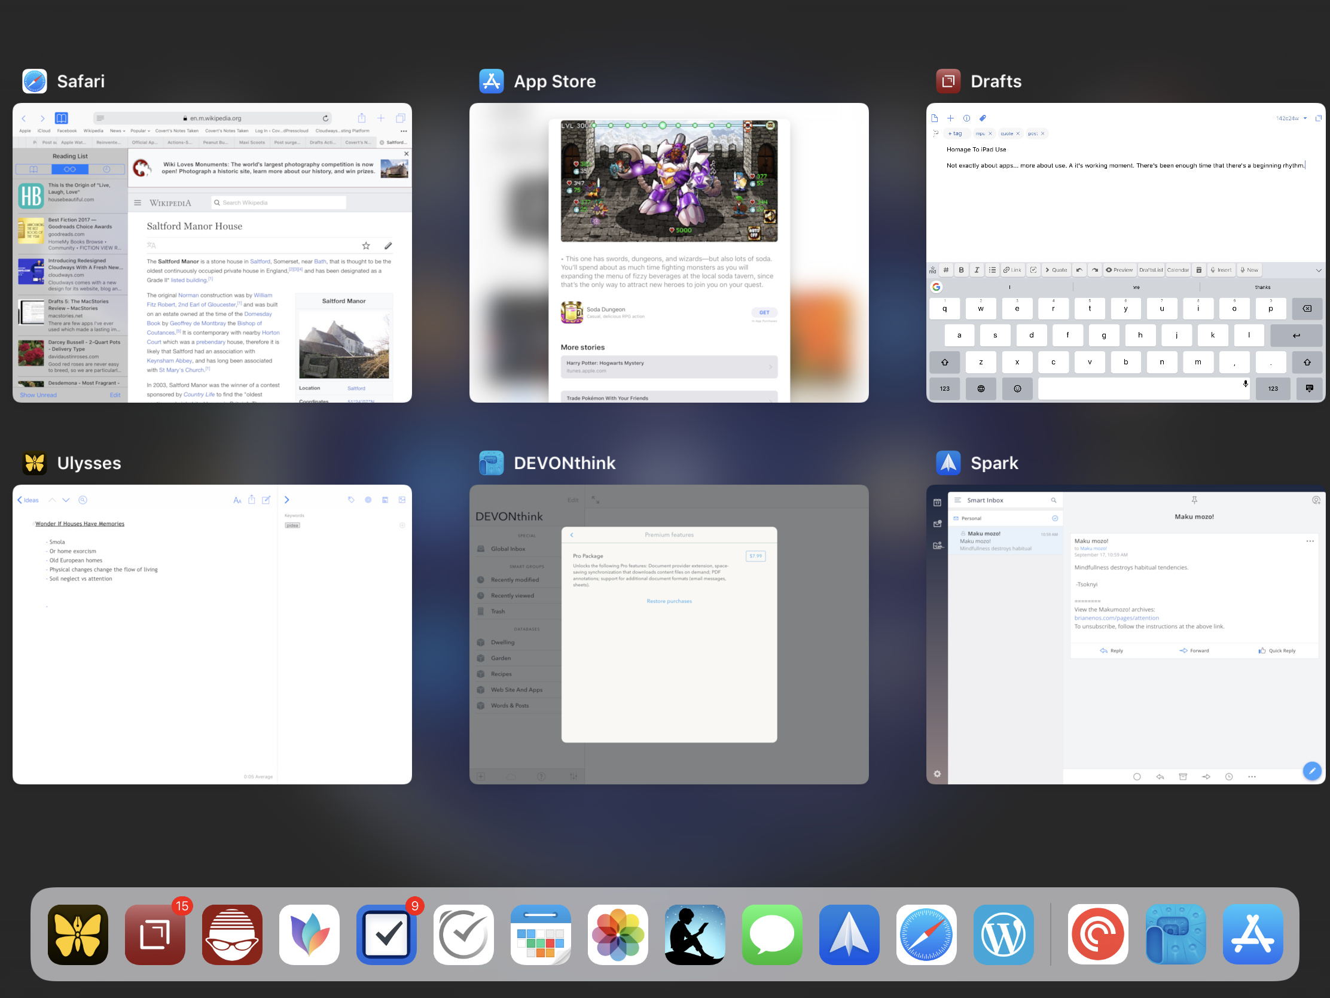The height and width of the screenshot is (998, 1330).
Task: Launch Kindle app in dock
Action: tap(694, 933)
